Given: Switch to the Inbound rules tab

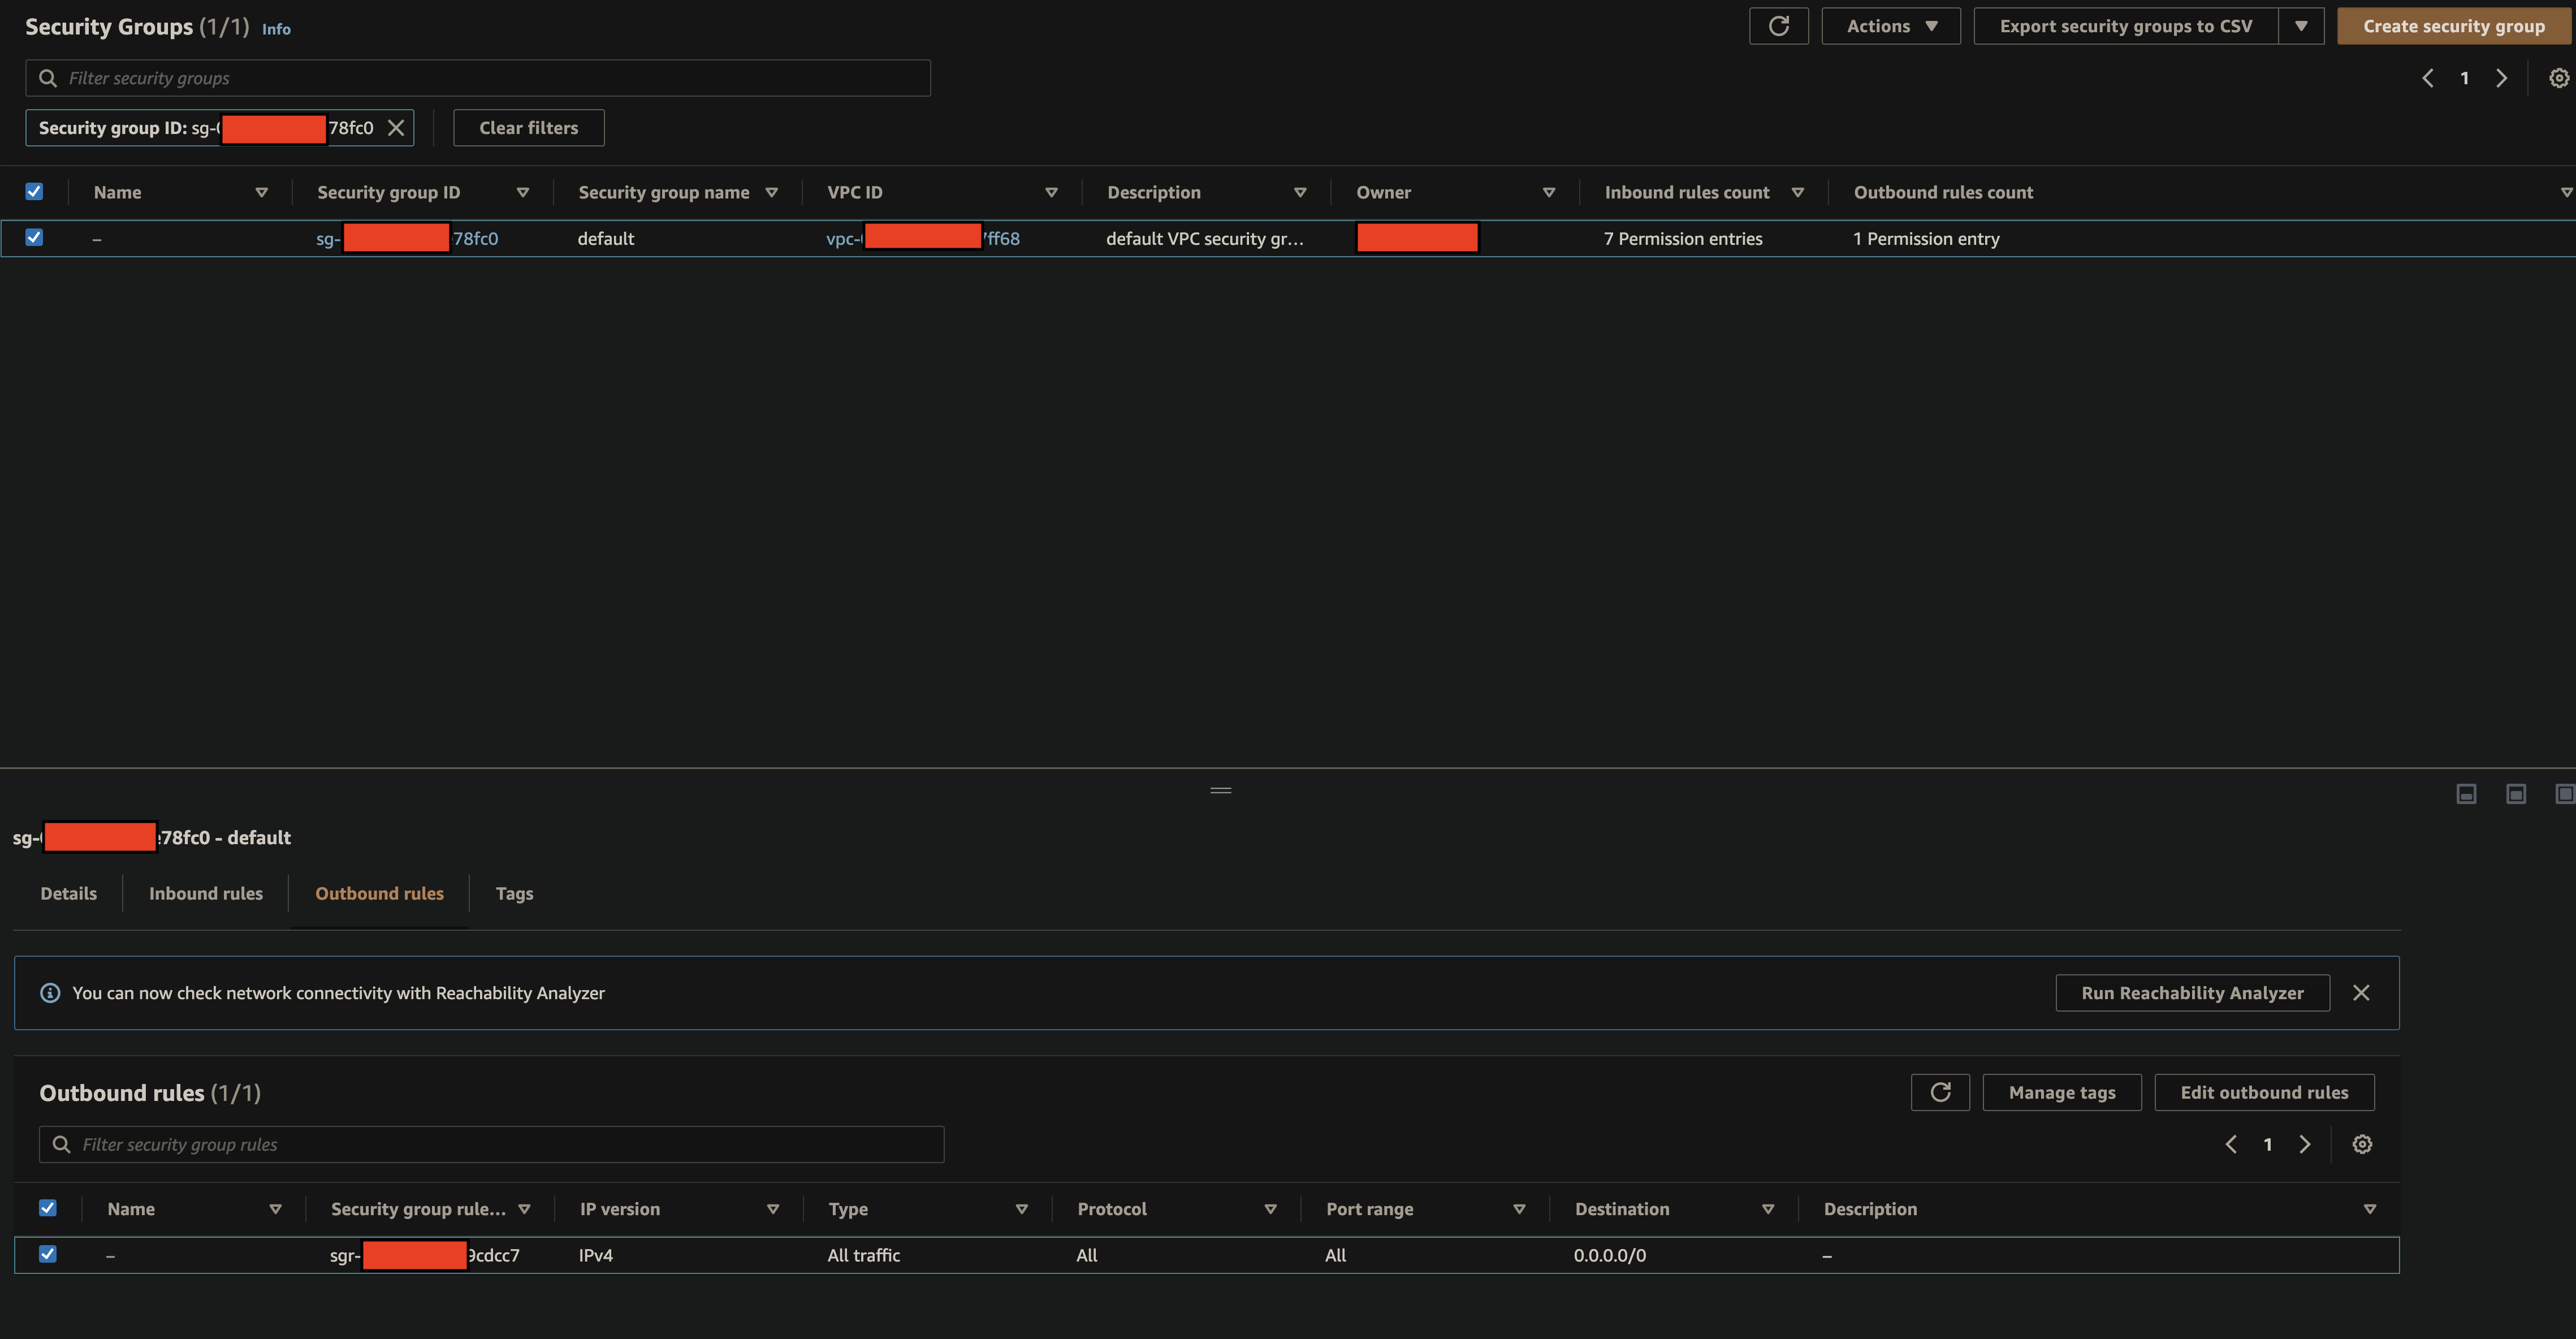Looking at the screenshot, I should click(206, 893).
